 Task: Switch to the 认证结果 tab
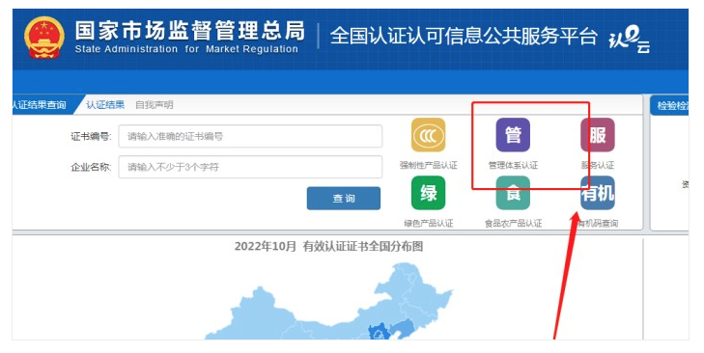click(105, 105)
